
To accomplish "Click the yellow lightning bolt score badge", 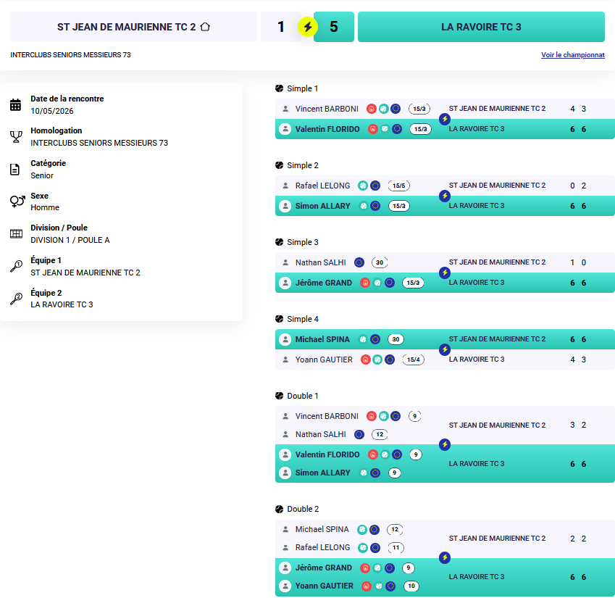I will click(308, 27).
